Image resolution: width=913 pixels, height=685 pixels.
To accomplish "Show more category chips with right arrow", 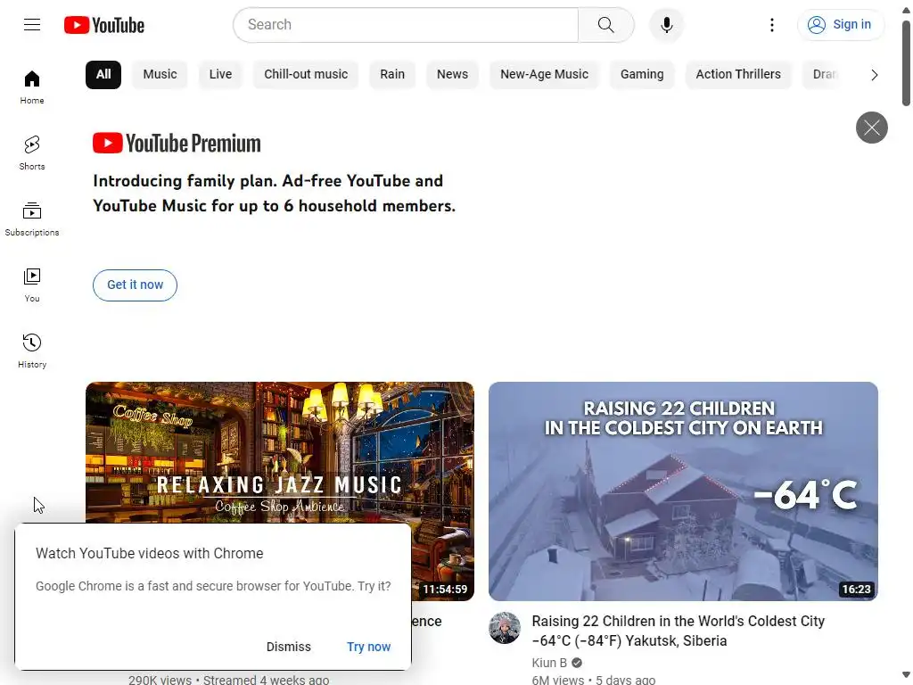I will (x=874, y=75).
